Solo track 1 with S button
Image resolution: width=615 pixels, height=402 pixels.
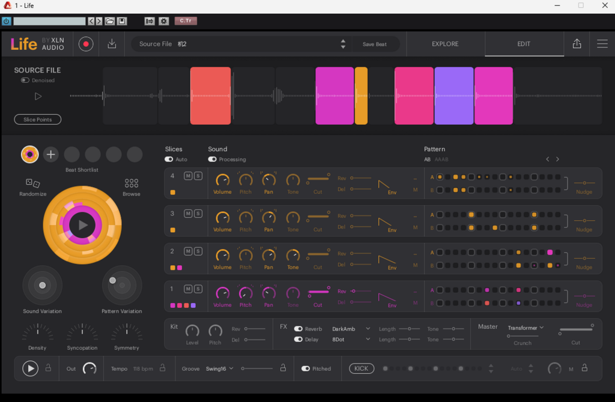point(198,289)
